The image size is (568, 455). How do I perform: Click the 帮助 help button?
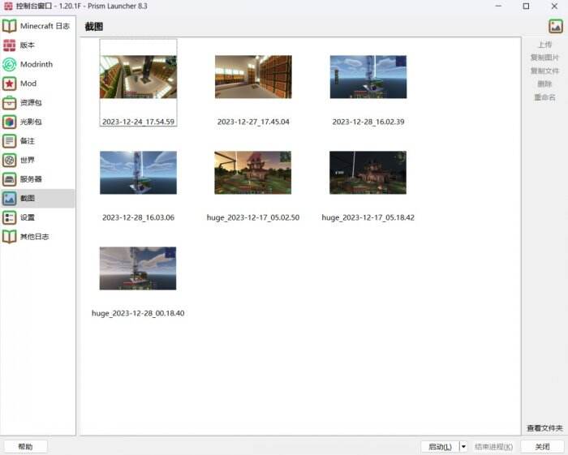tap(25, 447)
